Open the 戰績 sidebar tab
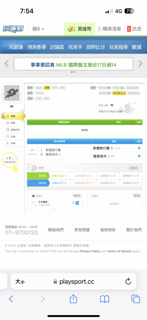The width and height of the screenshot is (147, 320). click(x=13, y=123)
